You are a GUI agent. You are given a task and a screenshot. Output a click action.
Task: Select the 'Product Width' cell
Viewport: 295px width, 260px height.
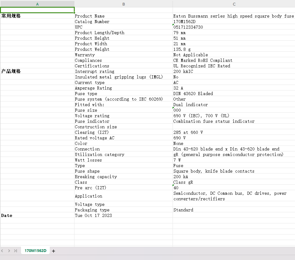pyautogui.click(x=123, y=44)
